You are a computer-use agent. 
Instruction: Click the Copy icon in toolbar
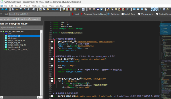pyautogui.click(x=44, y=9)
